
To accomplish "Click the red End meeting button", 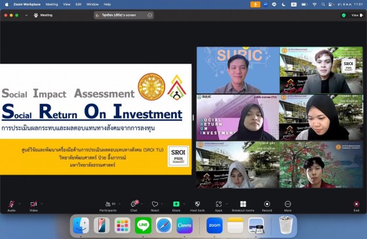I will pyautogui.click(x=357, y=206).
